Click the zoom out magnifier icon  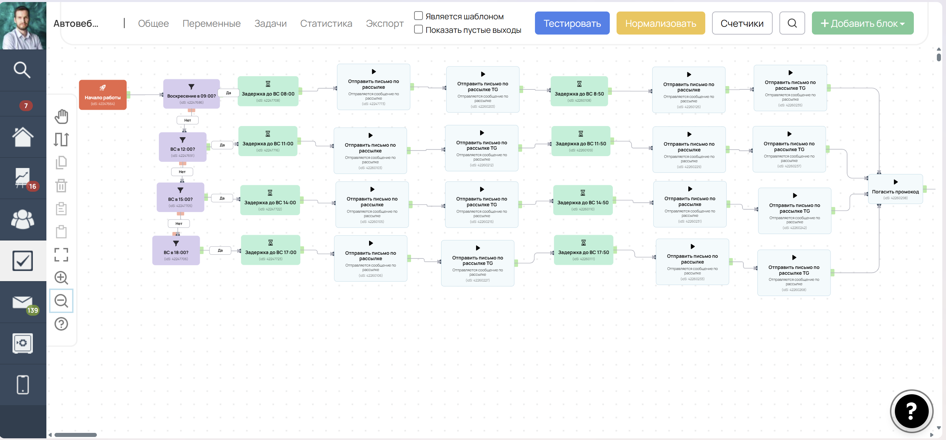coord(61,301)
